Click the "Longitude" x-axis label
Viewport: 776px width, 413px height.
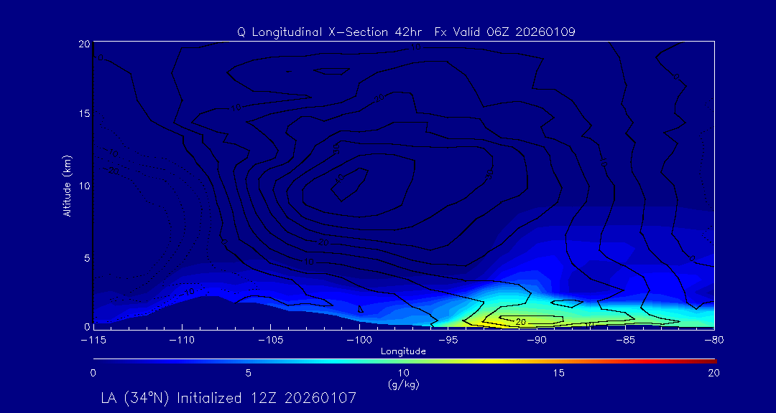click(403, 351)
